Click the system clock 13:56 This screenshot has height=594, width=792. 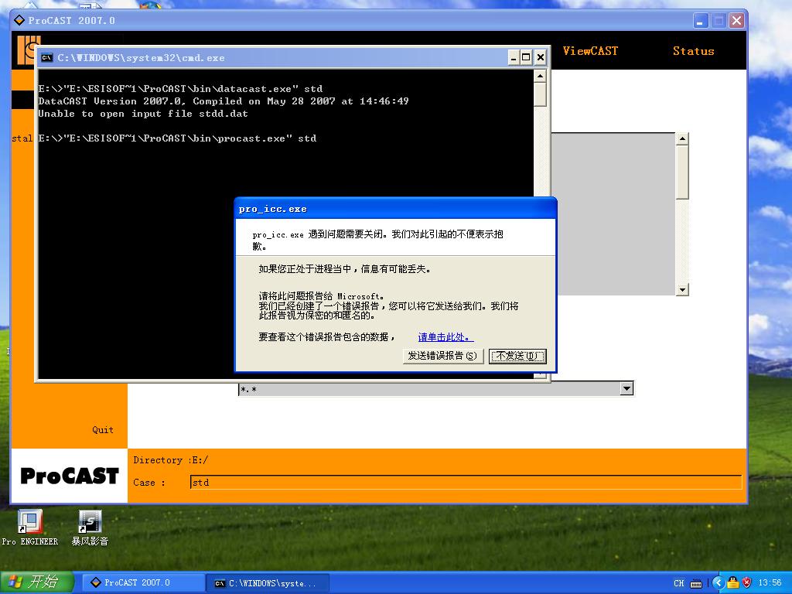770,583
